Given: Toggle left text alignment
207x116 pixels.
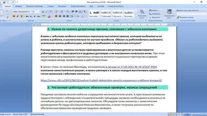Looking at the screenshot, I should [56, 16].
